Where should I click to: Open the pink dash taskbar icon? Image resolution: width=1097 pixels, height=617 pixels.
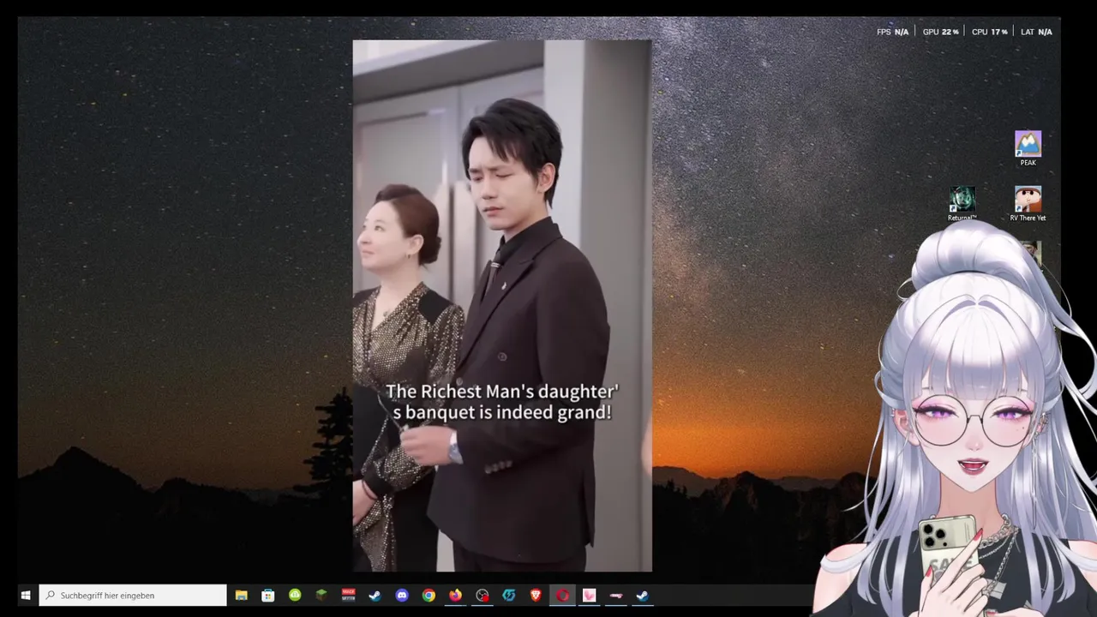[x=616, y=596]
